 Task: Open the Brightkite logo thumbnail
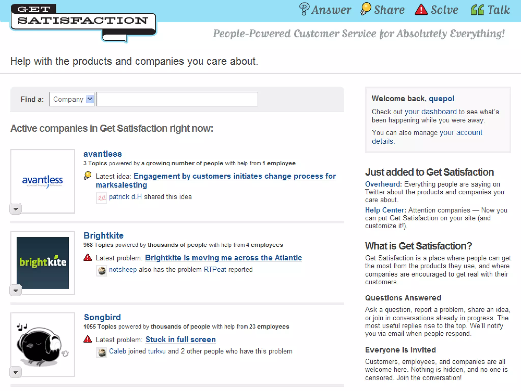(43, 263)
